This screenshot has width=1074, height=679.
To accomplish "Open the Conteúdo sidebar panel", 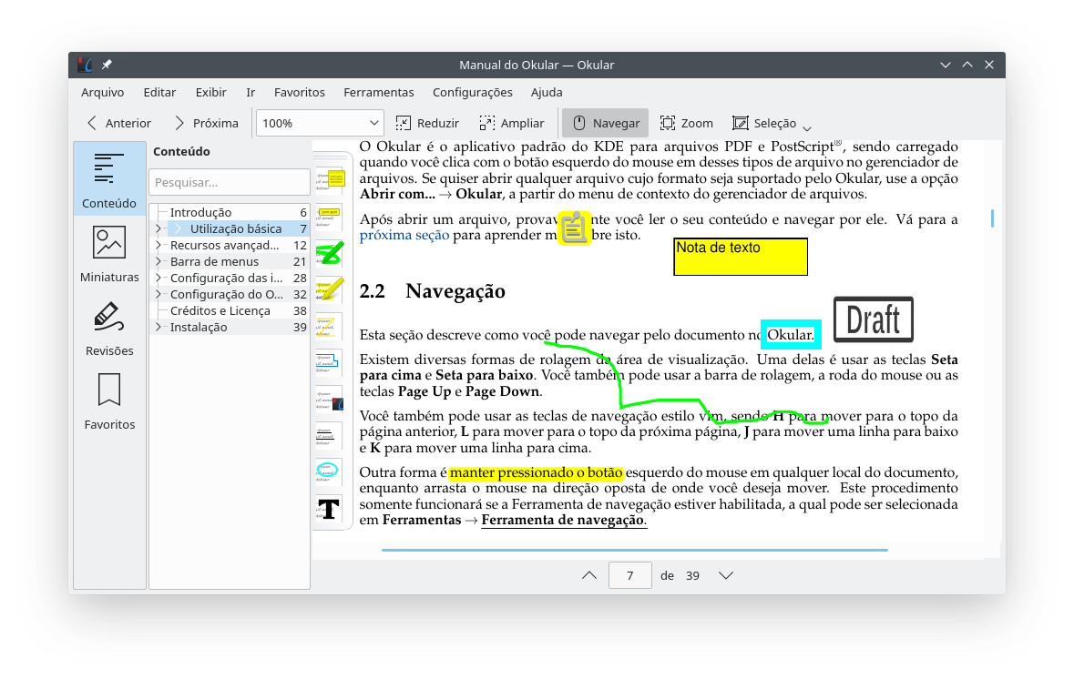I will coord(109,179).
